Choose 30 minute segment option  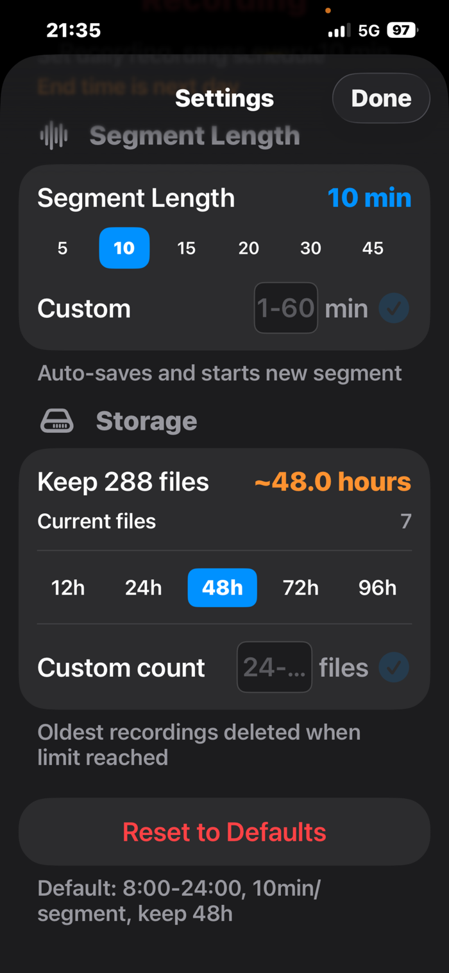310,249
